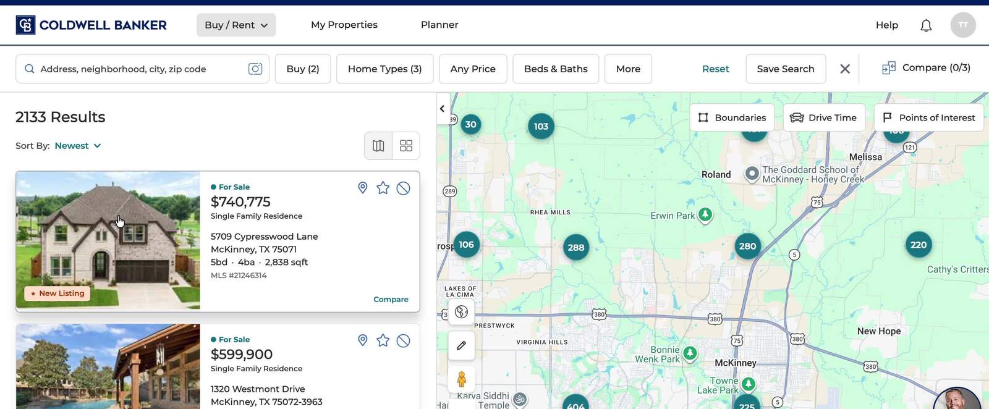Open the Compare (0/3) panel
The height and width of the screenshot is (409, 989).
pyautogui.click(x=926, y=68)
